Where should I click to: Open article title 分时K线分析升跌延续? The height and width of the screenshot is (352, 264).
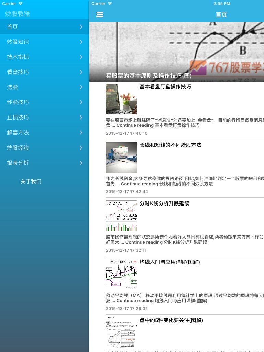pos(165,203)
